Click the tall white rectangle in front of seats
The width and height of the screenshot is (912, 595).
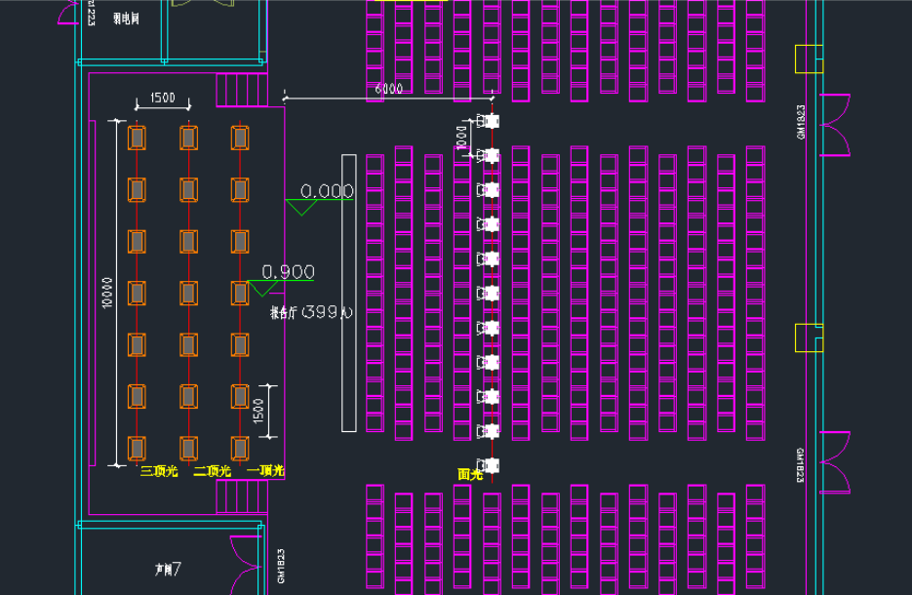[x=348, y=293]
